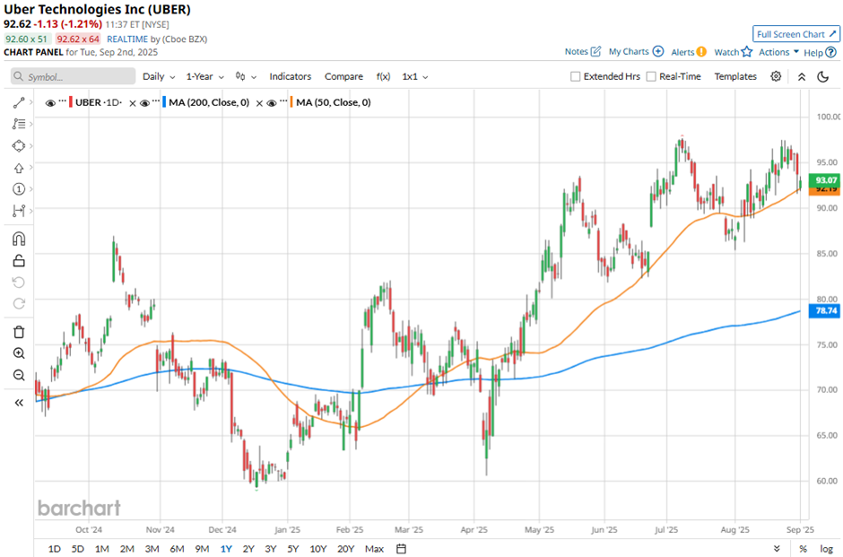The height and width of the screenshot is (557, 843).
Task: Select the 5D time range
Action: pyautogui.click(x=78, y=548)
